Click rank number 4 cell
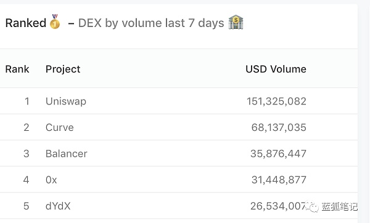370x223 pixels. point(26,180)
